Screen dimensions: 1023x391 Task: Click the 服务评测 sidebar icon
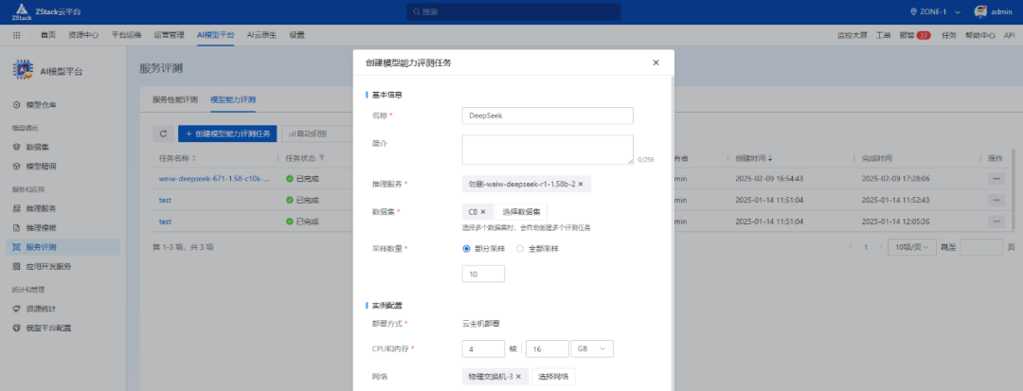pos(17,247)
